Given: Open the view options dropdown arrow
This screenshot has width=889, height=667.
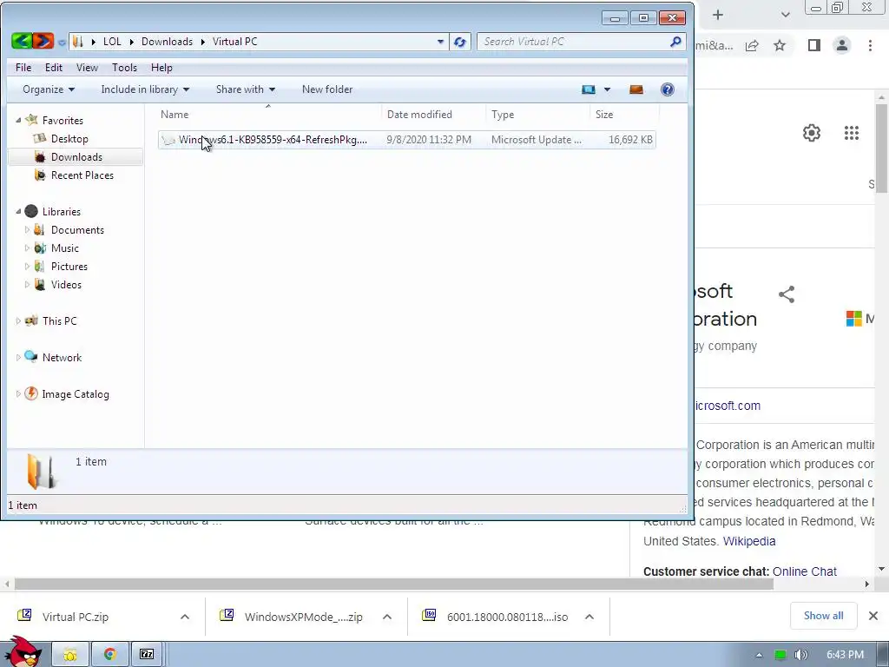Looking at the screenshot, I should (x=607, y=89).
